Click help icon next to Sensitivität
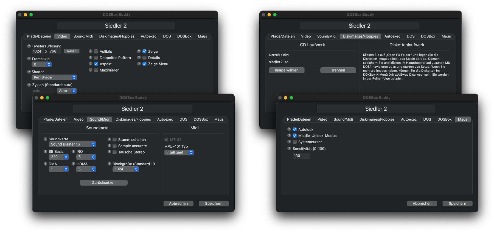 coord(289,149)
